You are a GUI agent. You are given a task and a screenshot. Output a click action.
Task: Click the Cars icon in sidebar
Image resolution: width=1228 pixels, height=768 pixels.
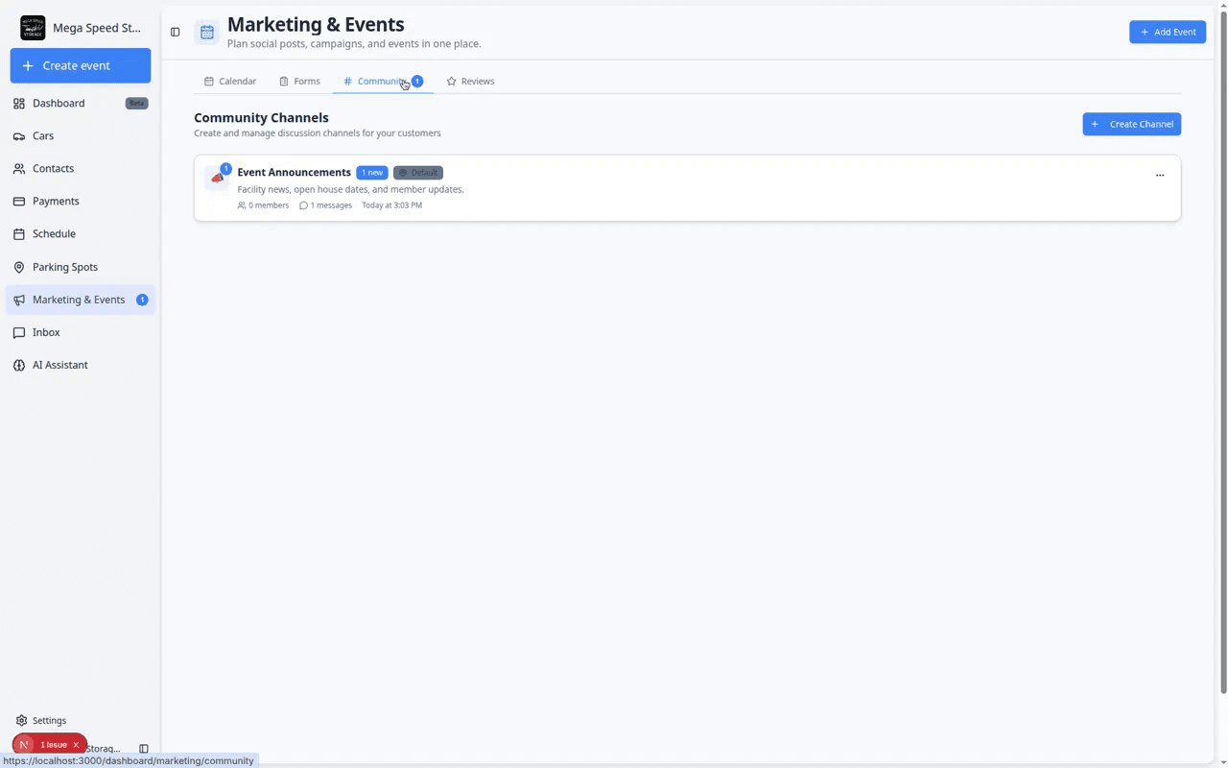19,135
